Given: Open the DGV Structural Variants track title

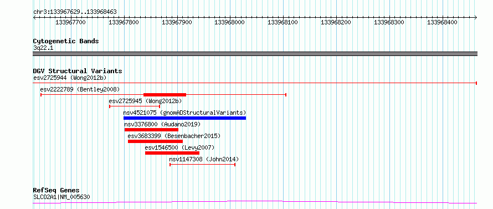Looking at the screenshot, I should [78, 71].
